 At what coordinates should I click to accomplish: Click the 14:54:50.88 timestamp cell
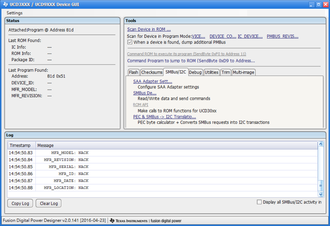[x=21, y=188]
